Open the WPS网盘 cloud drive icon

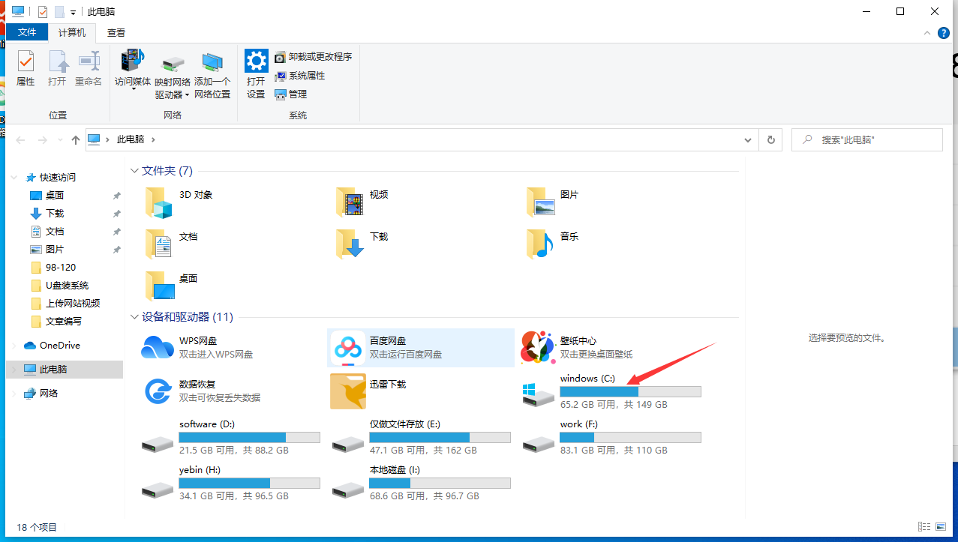click(x=158, y=348)
